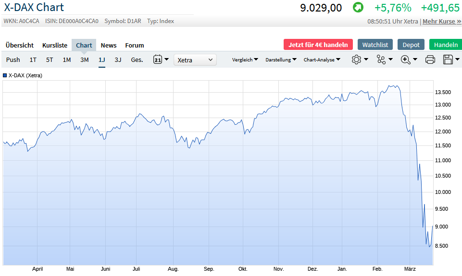This screenshot has height=276, width=462.
Task: Select the Ges. full time range
Action: click(137, 60)
